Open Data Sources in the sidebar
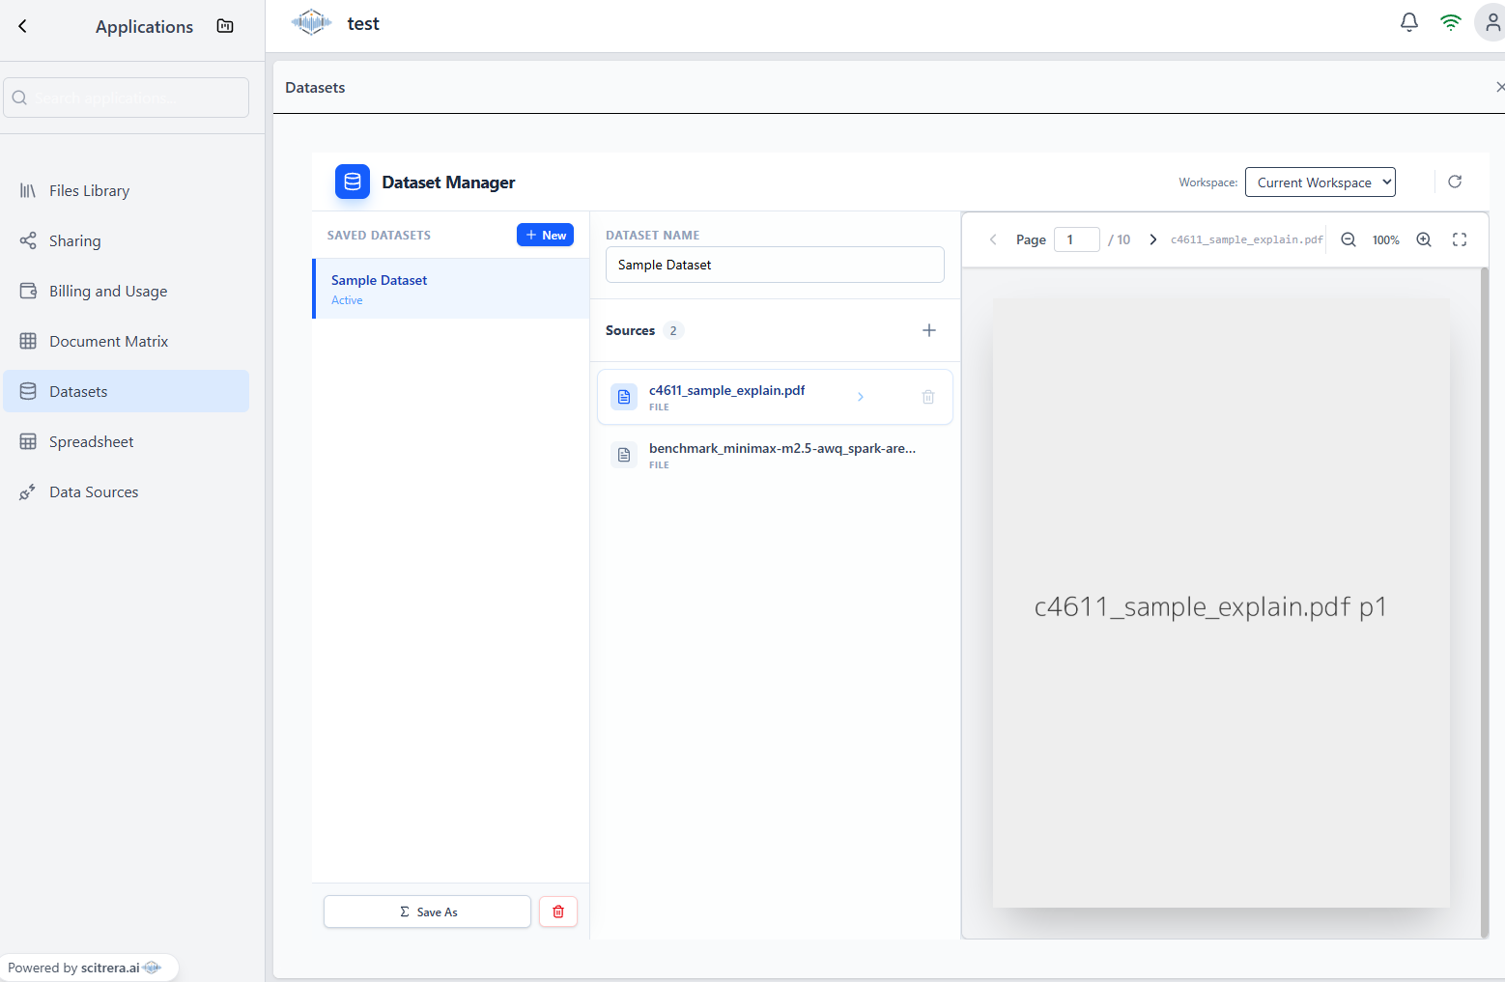 (x=127, y=491)
